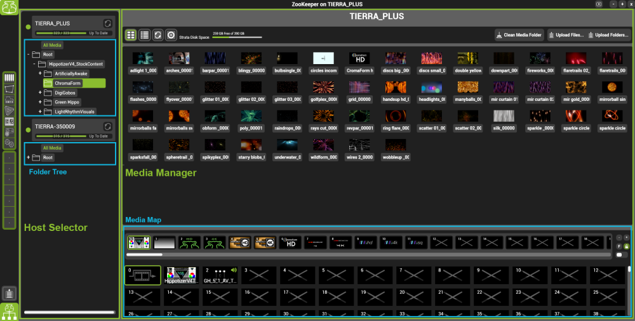Screen dimensions: 635x321
Task: Click the Upload Files button
Action: 565,36
